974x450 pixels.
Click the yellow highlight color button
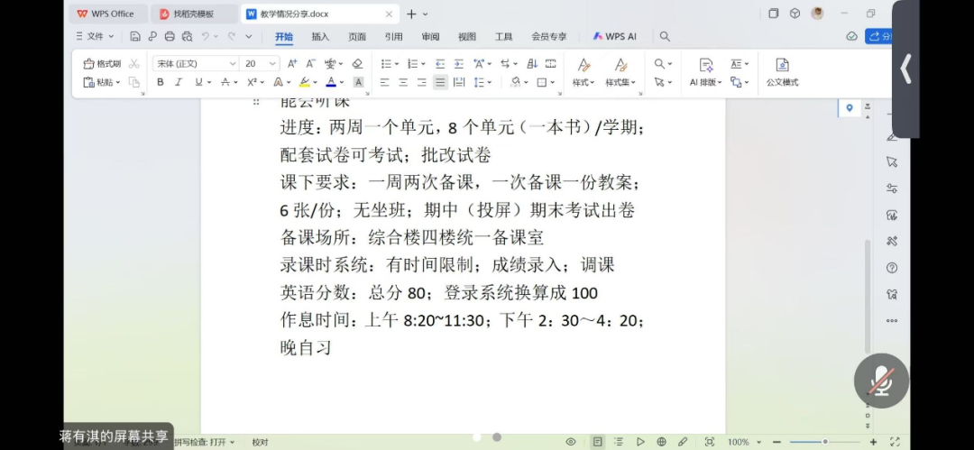coord(304,82)
